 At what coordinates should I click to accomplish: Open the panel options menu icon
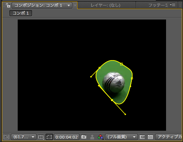point(172,5)
